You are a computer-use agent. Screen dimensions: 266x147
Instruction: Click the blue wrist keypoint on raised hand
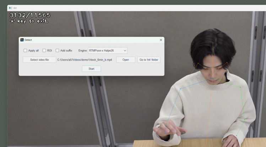[x=165, y=134]
